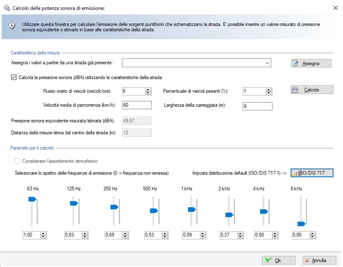The height and width of the screenshot is (267, 343).
Task: Click the 8 kHz slider thumb
Action: click(301, 224)
